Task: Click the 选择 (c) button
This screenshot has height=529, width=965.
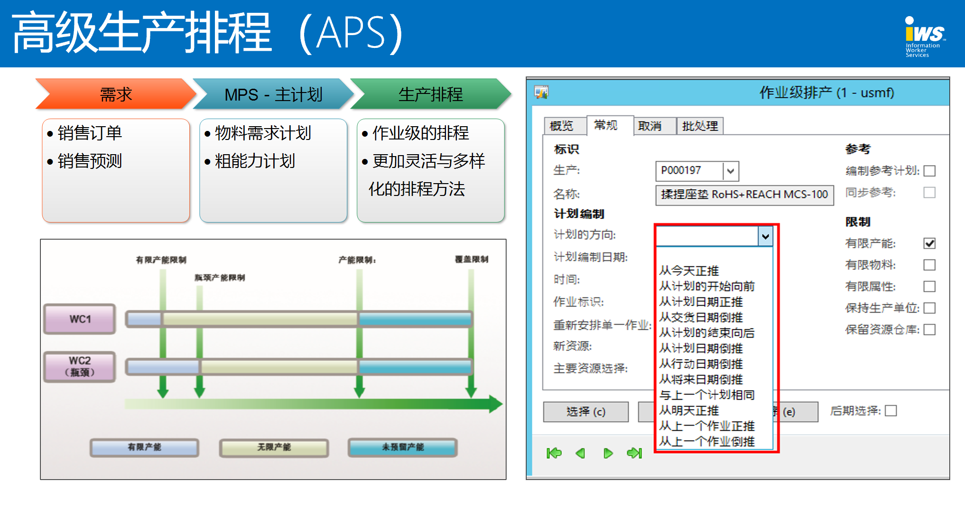Action: (x=586, y=412)
